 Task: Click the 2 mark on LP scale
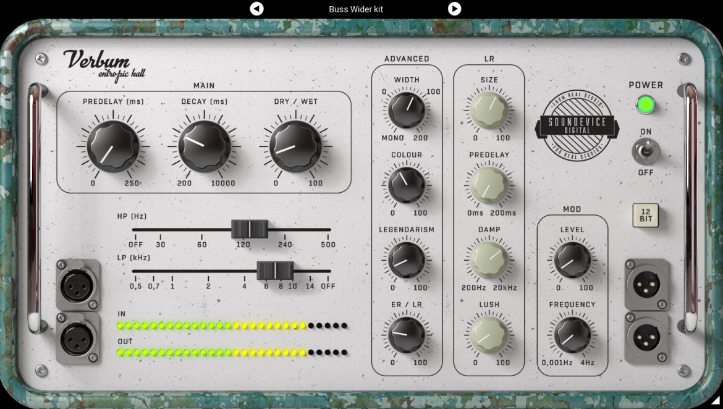tap(208, 286)
